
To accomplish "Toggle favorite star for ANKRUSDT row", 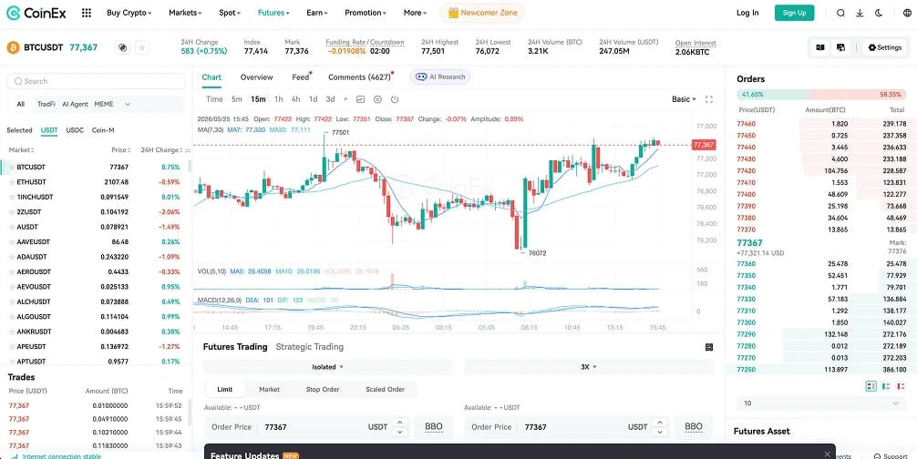I will (12, 331).
